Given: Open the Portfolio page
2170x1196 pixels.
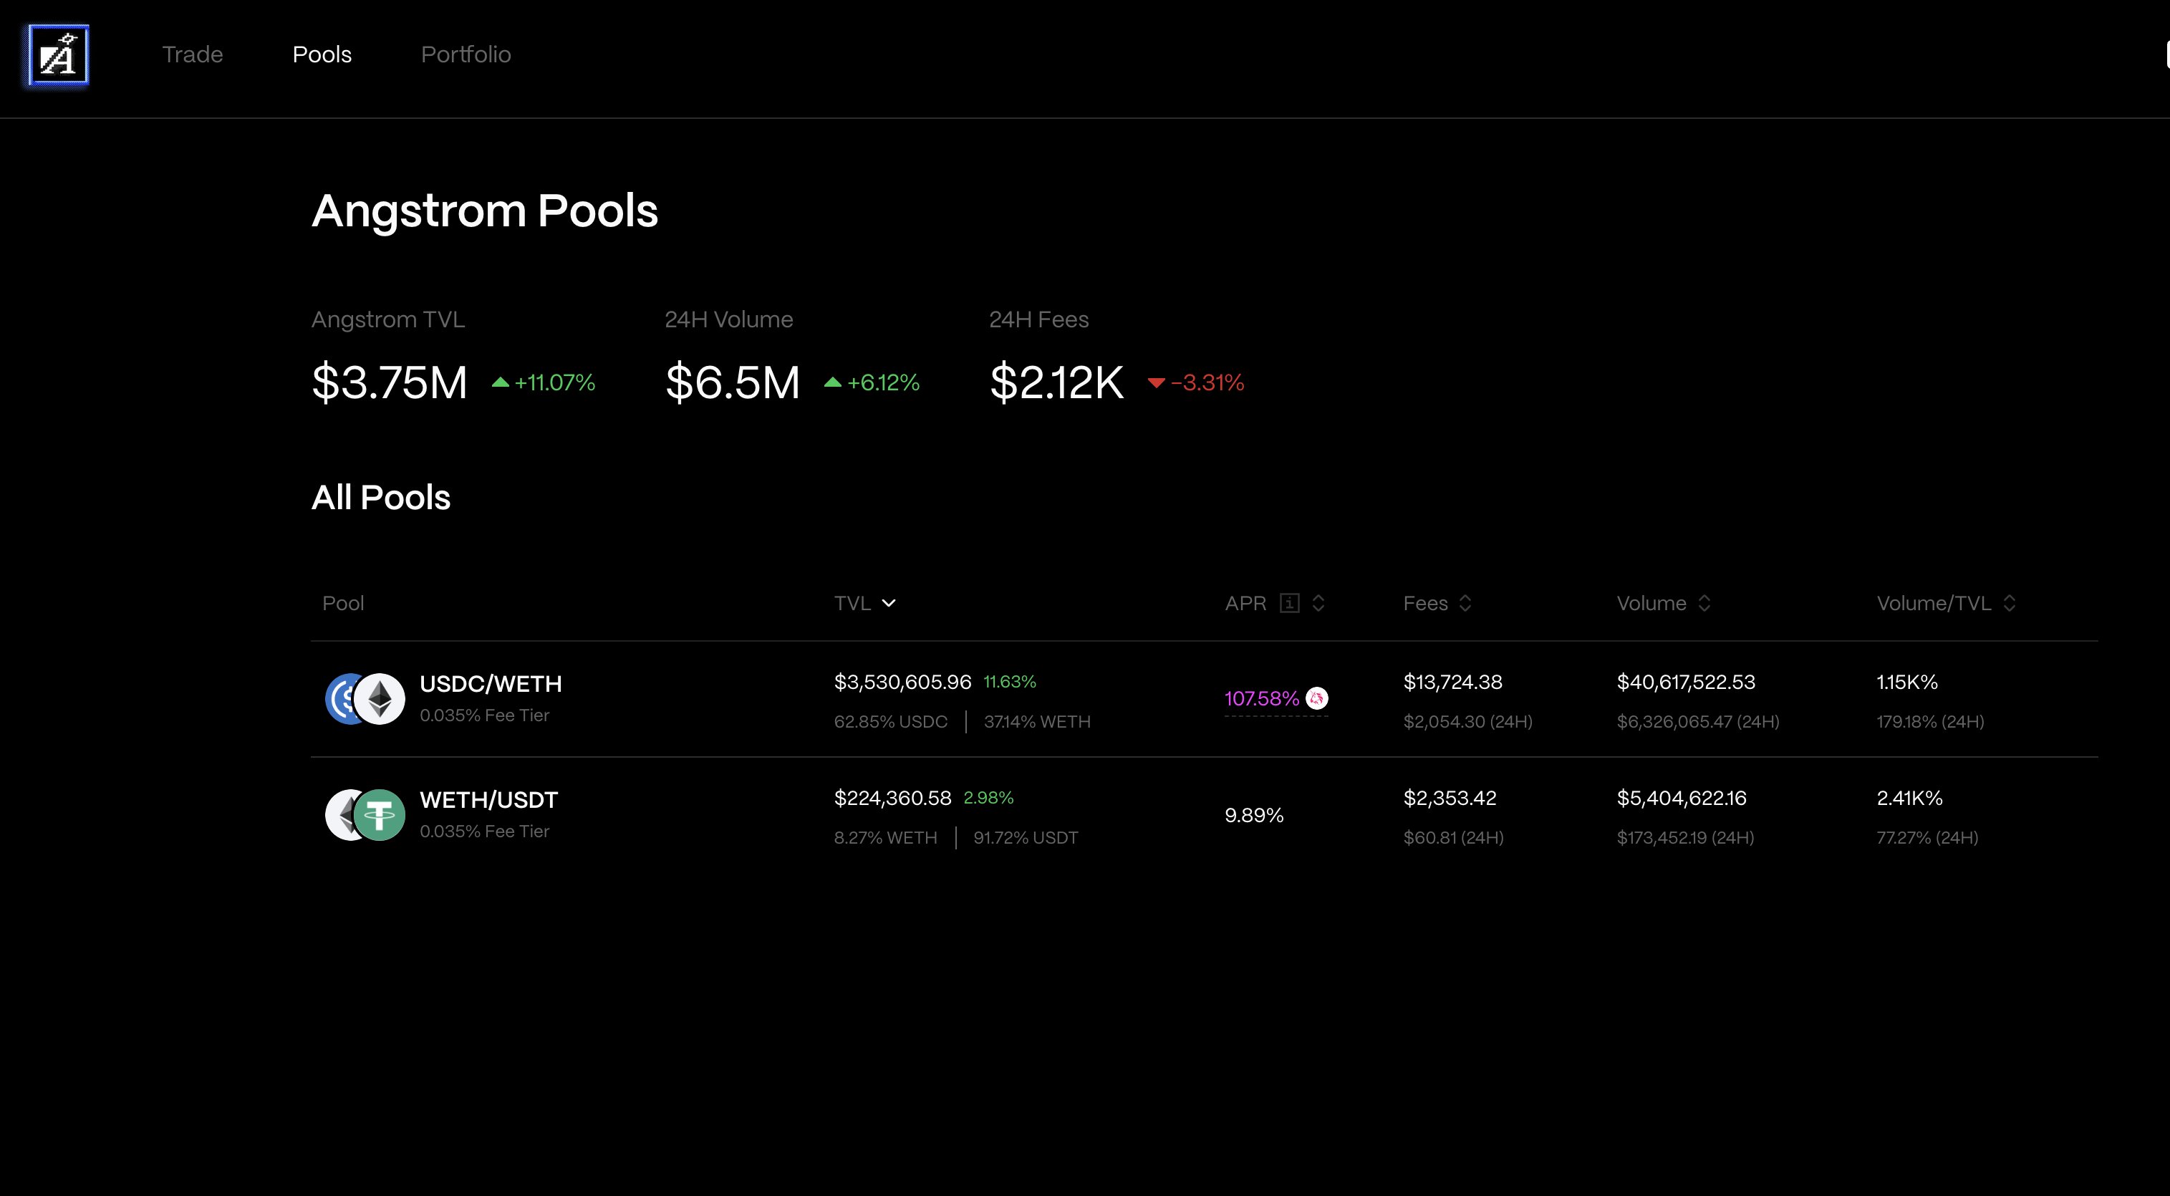Looking at the screenshot, I should (x=466, y=54).
